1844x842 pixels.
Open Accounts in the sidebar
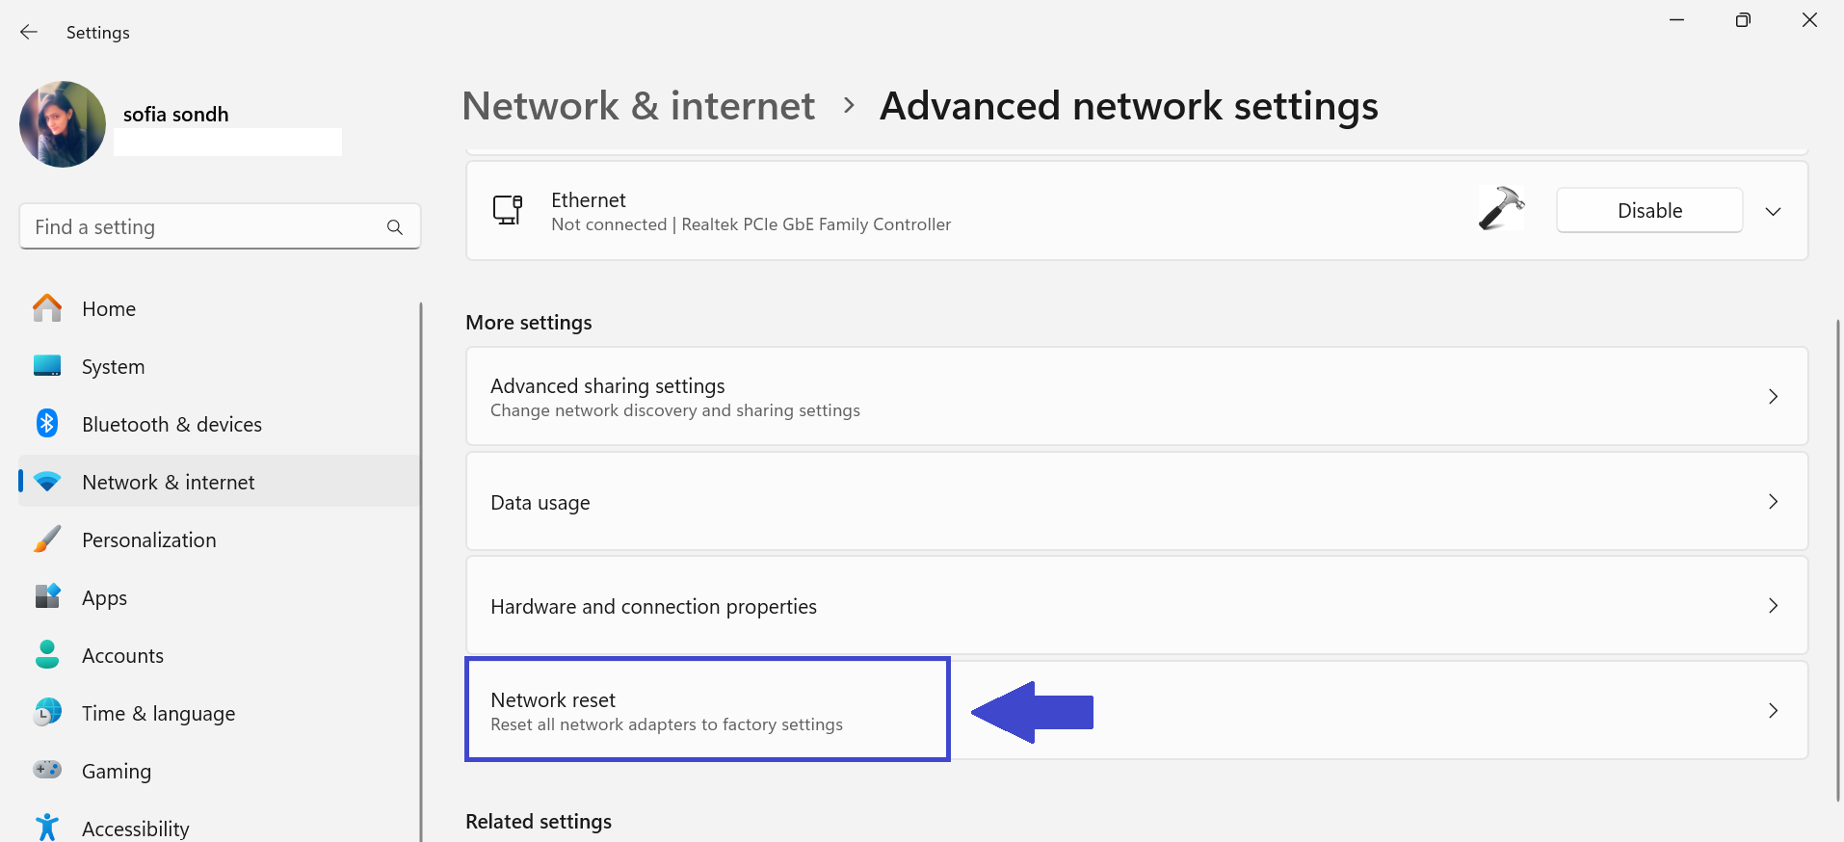point(122,656)
